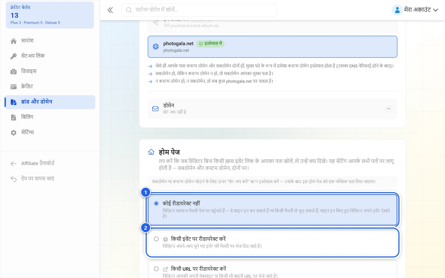Expand the डोमेन row using dash control
445x278 pixels.
click(x=389, y=109)
